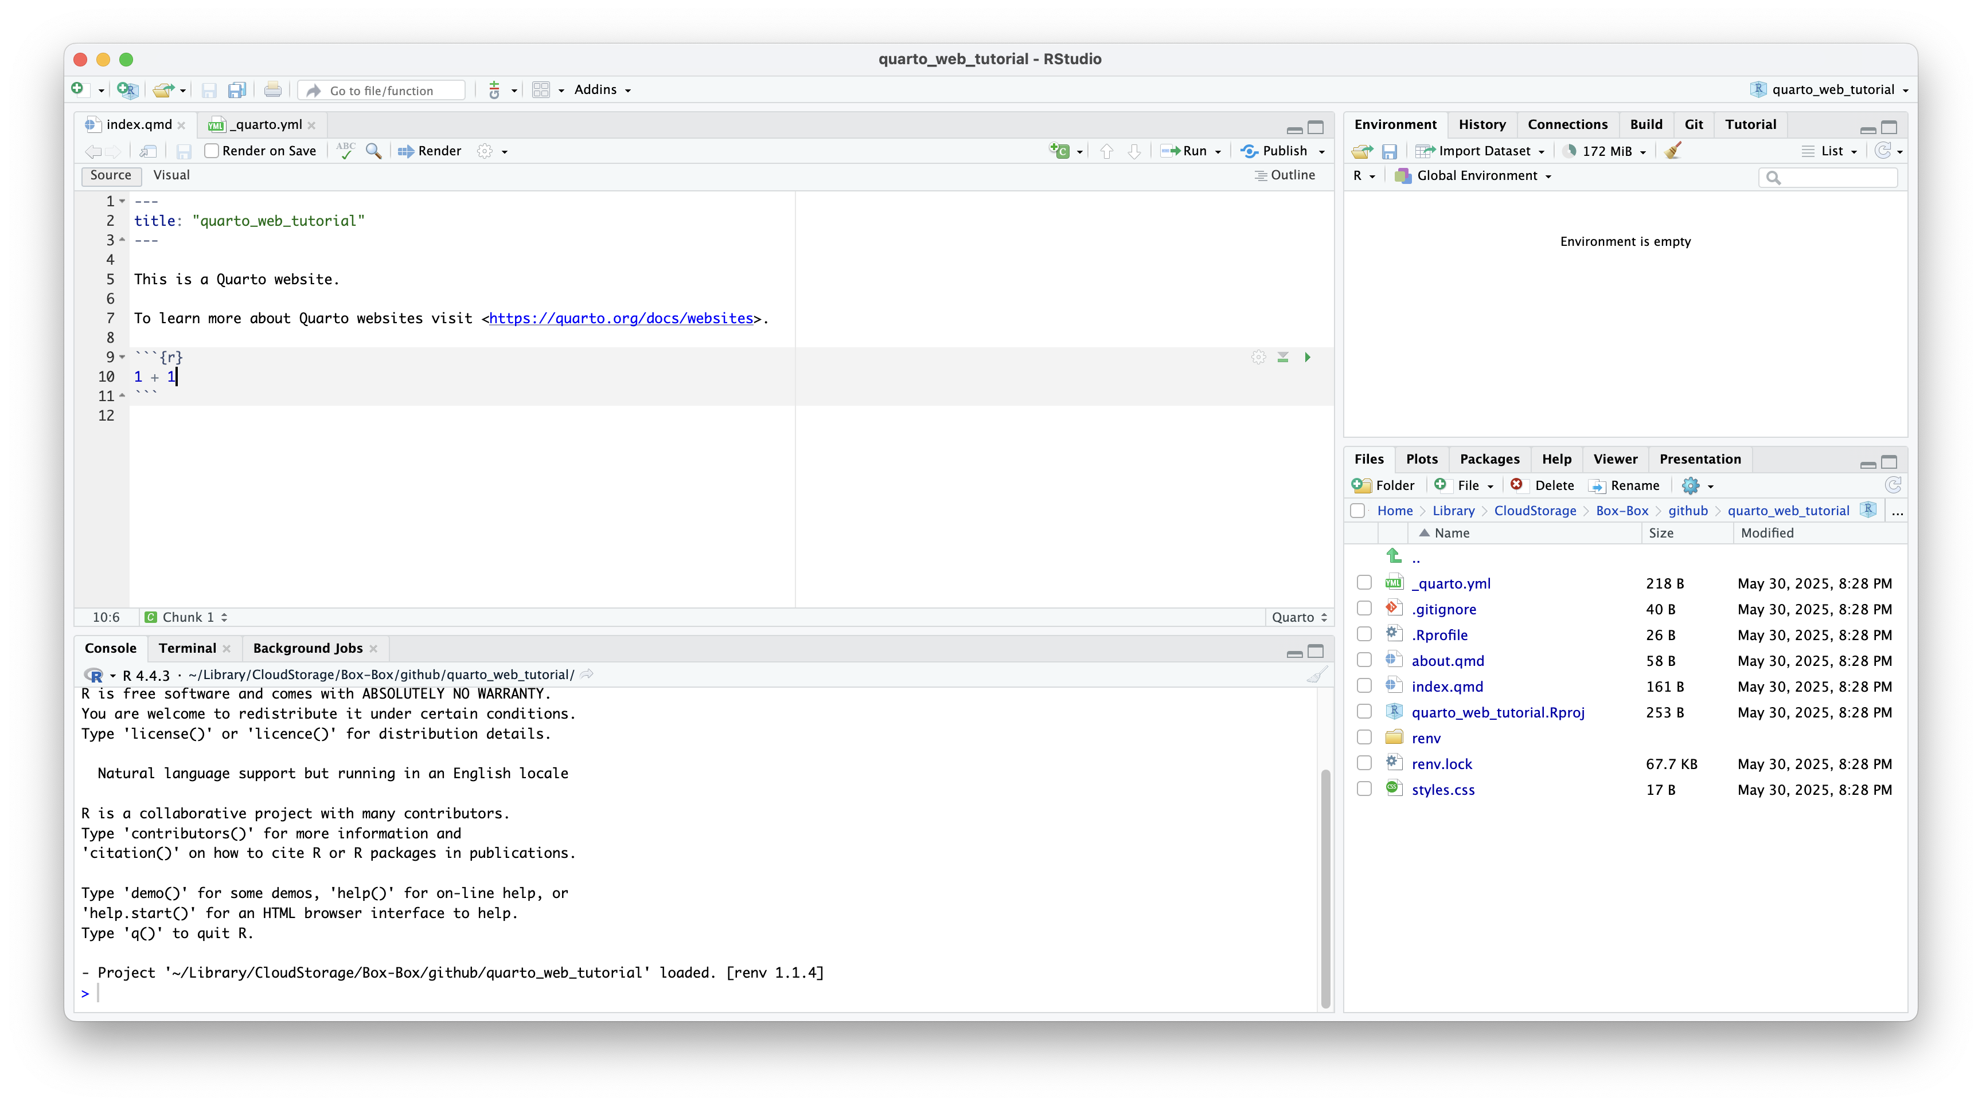Run current chunk green play icon

(1307, 356)
